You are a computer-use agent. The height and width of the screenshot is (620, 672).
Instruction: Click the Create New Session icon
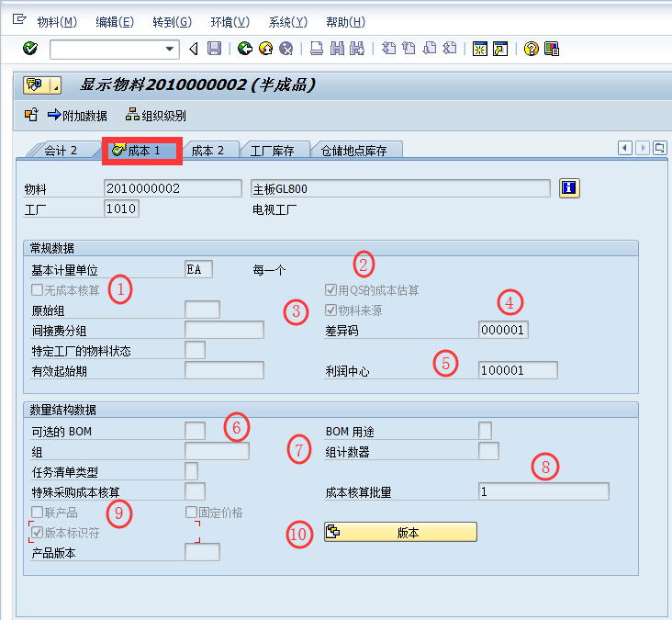tap(479, 49)
